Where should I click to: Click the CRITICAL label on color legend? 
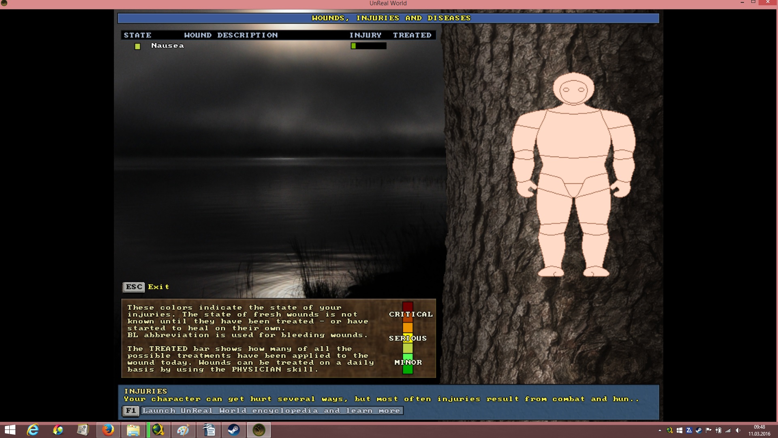[410, 314]
